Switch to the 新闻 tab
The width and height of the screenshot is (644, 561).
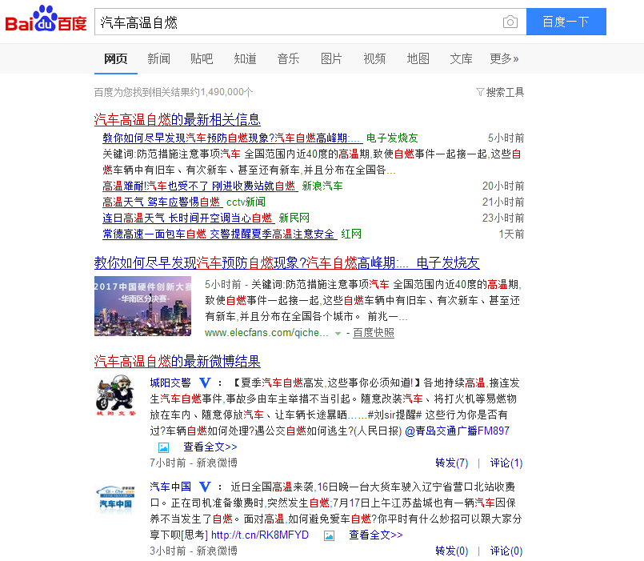click(158, 58)
